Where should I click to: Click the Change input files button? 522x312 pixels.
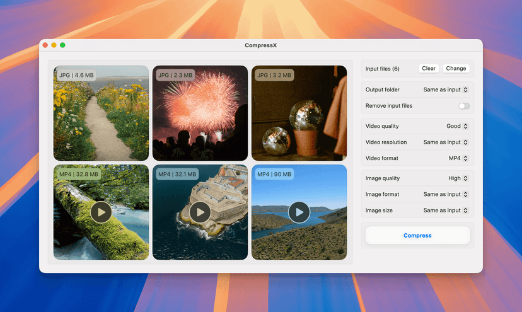456,68
